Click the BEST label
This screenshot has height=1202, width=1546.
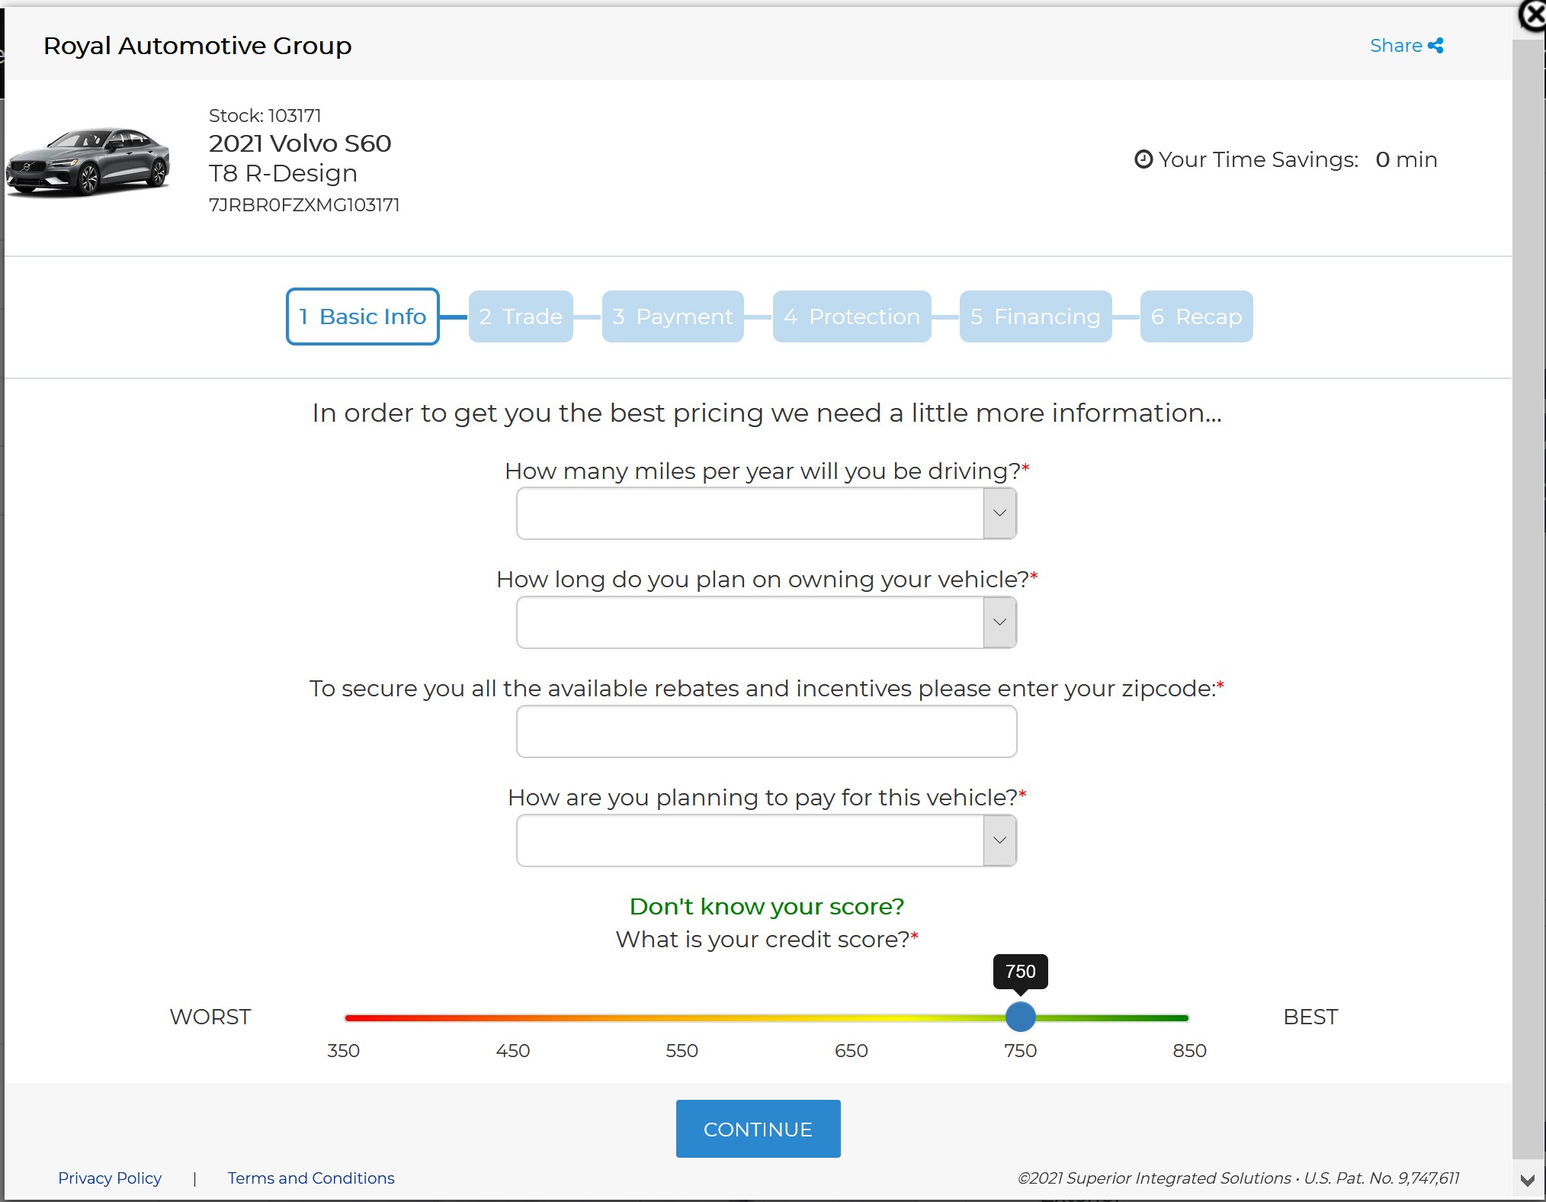coord(1310,1017)
